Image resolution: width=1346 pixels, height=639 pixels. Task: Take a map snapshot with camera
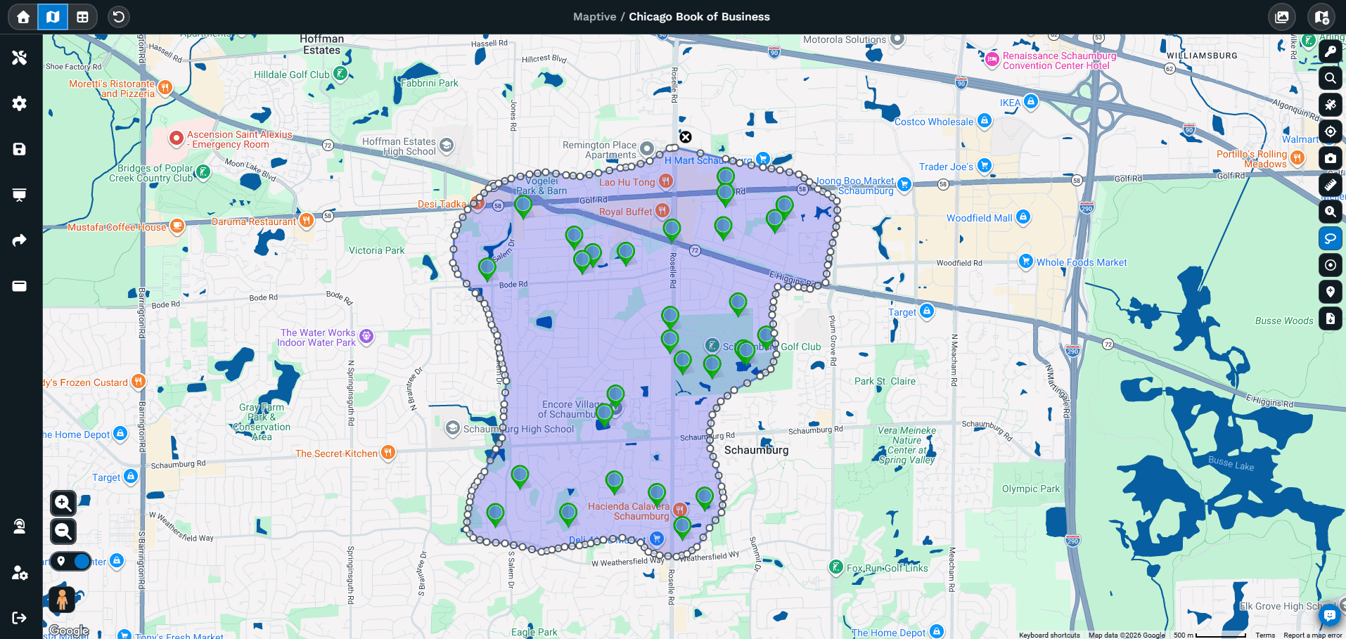tap(1331, 158)
